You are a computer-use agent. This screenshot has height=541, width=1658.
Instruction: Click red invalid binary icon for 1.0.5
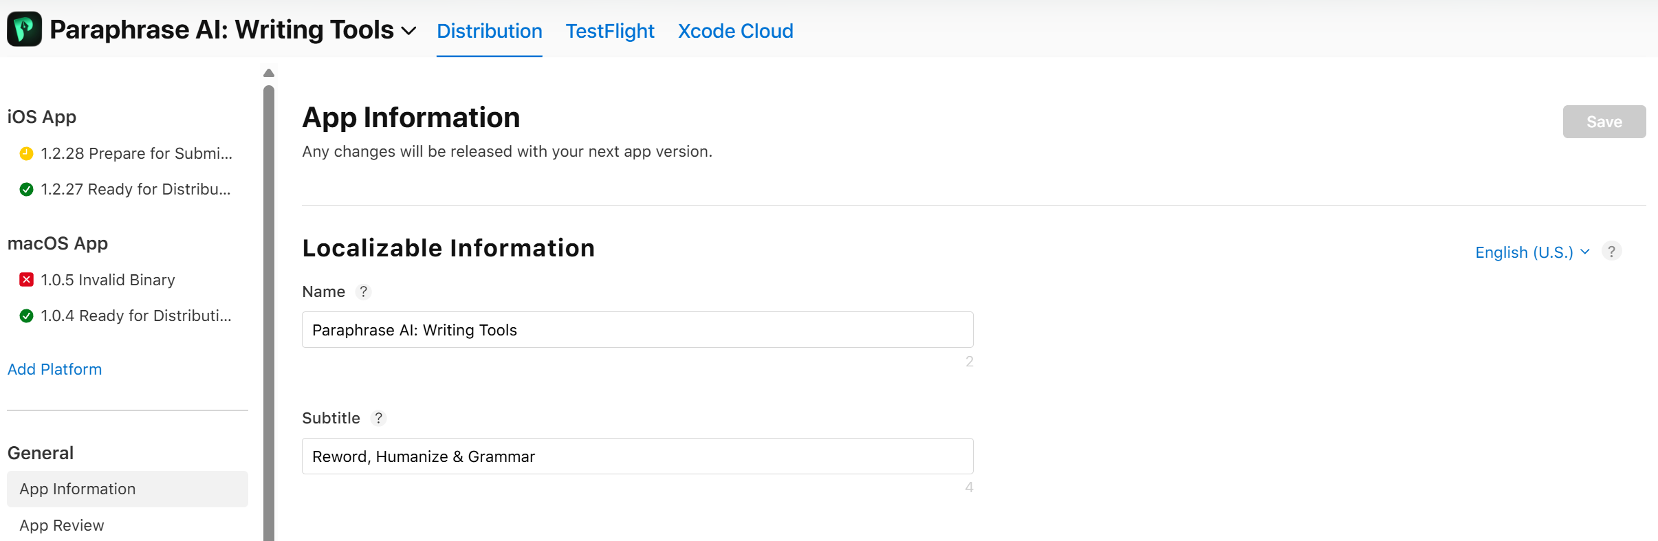pyautogui.click(x=26, y=280)
